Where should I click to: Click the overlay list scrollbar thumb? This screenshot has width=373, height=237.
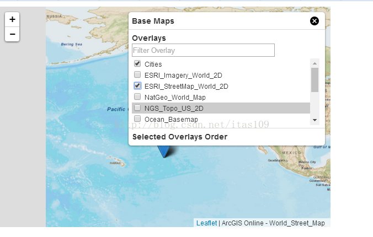[x=315, y=80]
